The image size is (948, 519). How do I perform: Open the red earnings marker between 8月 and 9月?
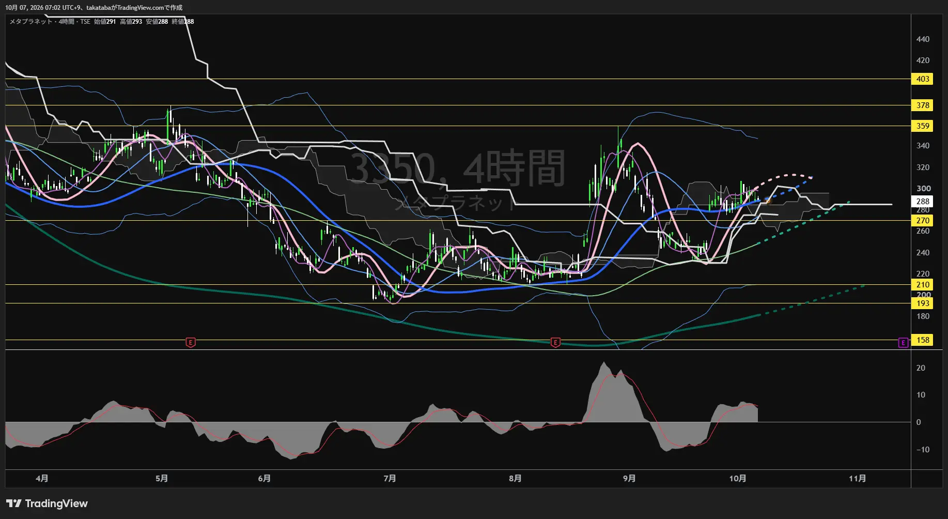555,342
